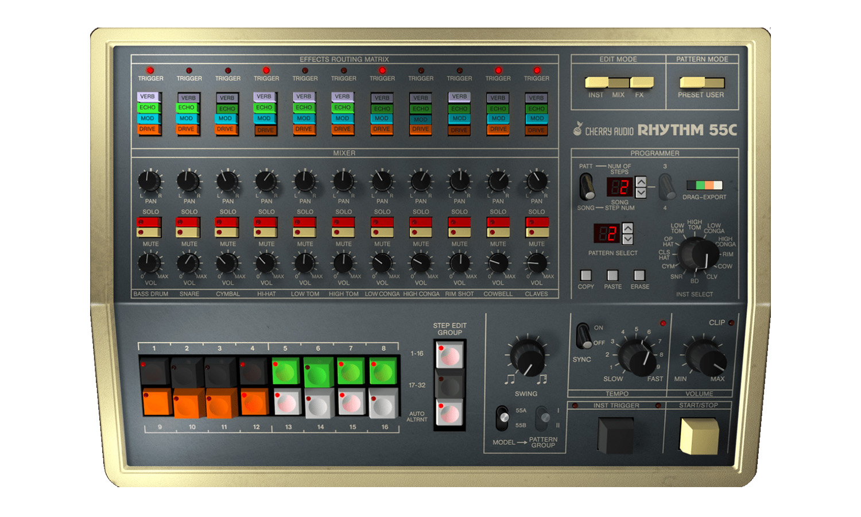Solo the High Tom channel
Image resolution: width=861 pixels, height=517 pixels.
coord(343,222)
